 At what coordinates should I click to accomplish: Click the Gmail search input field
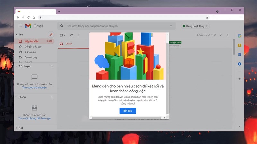tap(116, 26)
